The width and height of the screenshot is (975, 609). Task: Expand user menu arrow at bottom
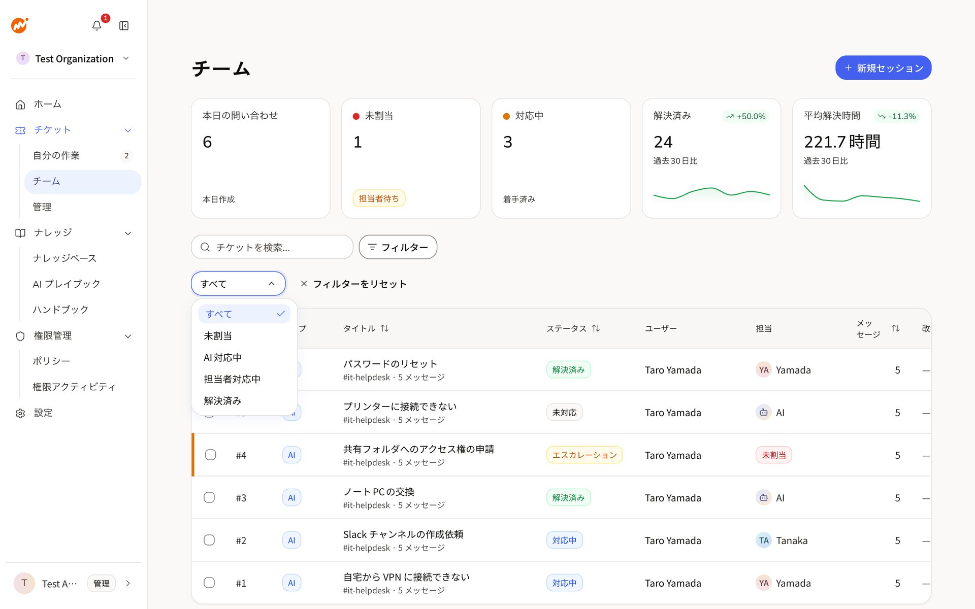(x=128, y=584)
